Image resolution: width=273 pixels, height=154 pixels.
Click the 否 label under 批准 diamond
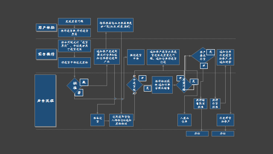(x=79, y=93)
